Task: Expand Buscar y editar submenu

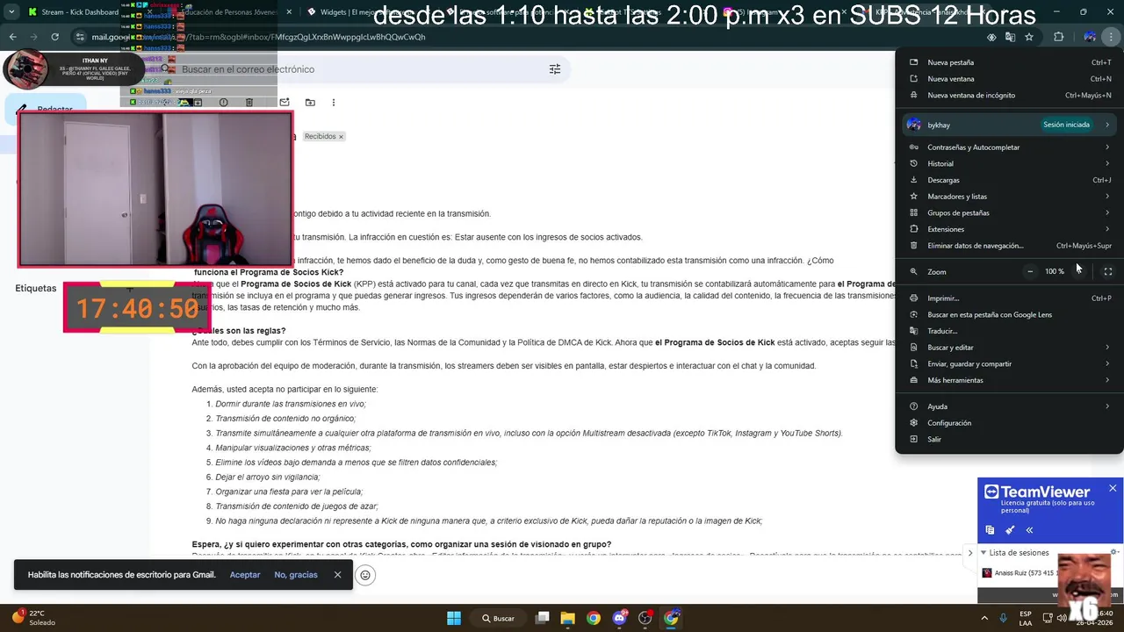Action: 1010,348
